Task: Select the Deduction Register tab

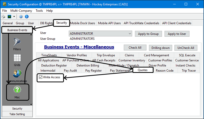Action: coord(54,65)
